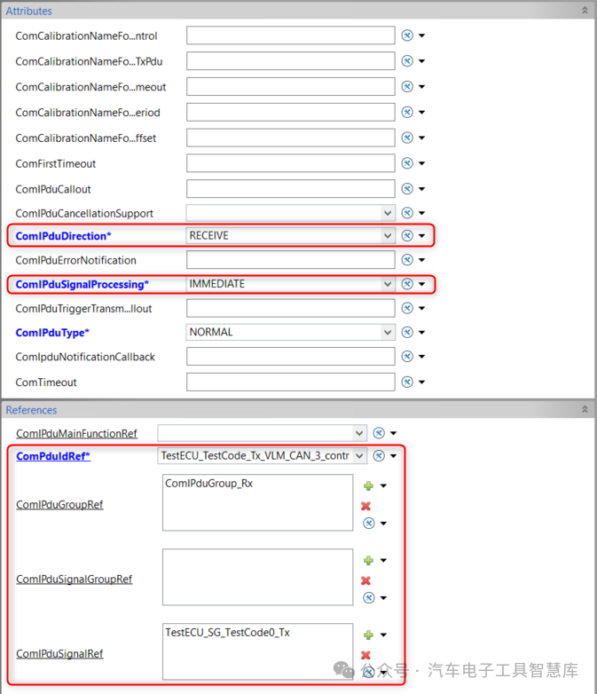Click the empty ComIPduSignalGroupRef list box
Screen dimensions: 597x694
click(257, 577)
